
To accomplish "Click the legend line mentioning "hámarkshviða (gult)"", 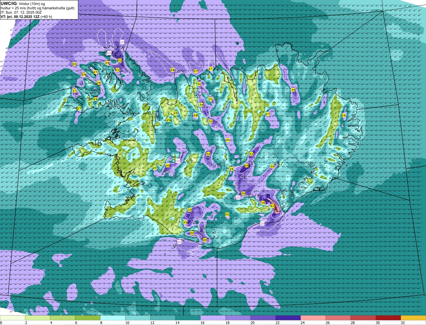I will point(38,8).
